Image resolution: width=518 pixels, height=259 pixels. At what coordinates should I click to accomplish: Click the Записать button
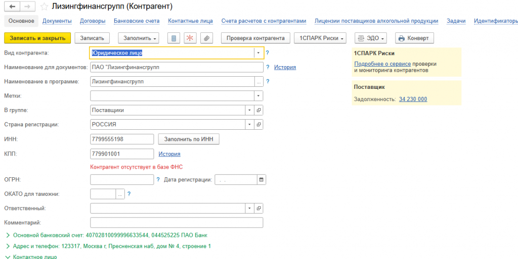92,38
